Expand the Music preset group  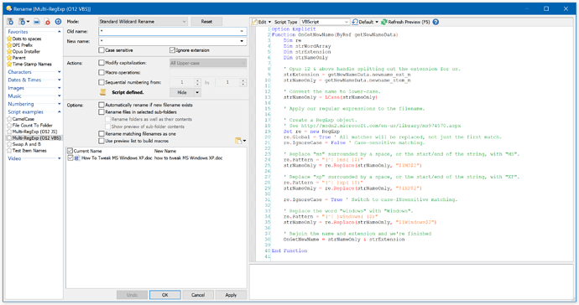pyautogui.click(x=59, y=96)
